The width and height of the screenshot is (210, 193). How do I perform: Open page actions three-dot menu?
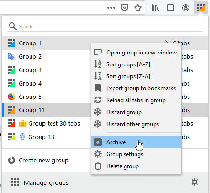click(x=111, y=8)
